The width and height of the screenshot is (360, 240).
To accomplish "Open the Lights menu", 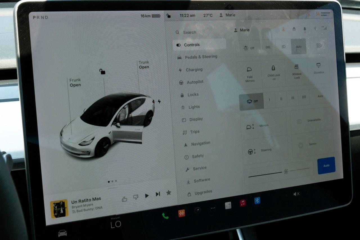I will [190, 107].
